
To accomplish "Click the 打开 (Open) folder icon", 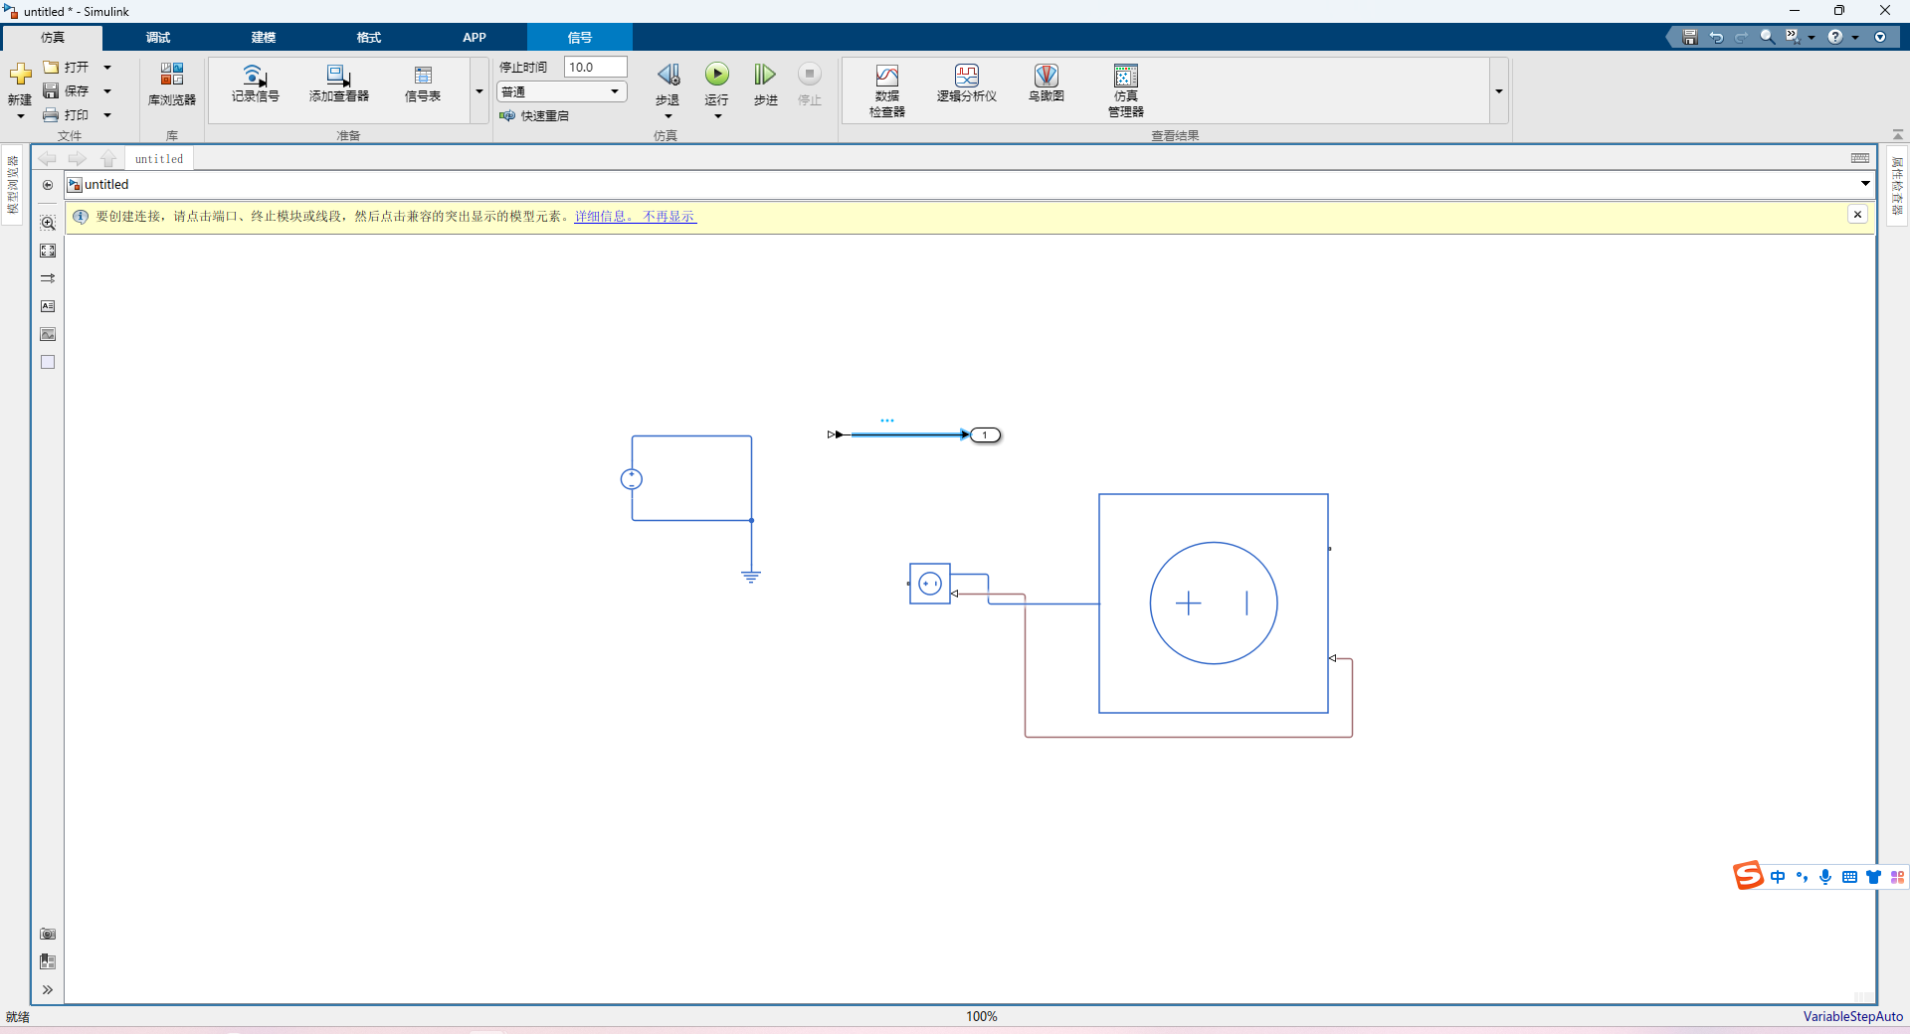I will click(x=52, y=67).
